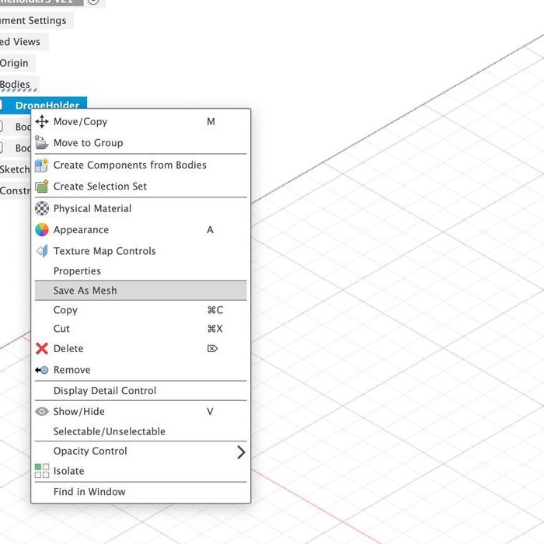This screenshot has height=544, width=544.
Task: Click the Texture Map Controls icon
Action: click(42, 251)
